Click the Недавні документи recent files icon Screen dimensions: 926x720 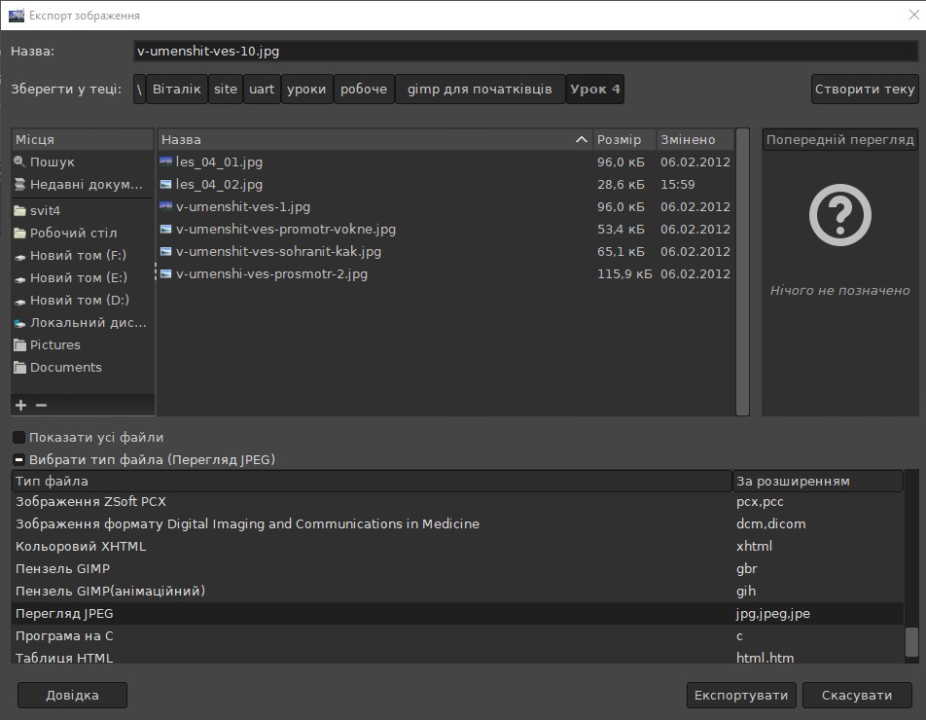(x=19, y=184)
